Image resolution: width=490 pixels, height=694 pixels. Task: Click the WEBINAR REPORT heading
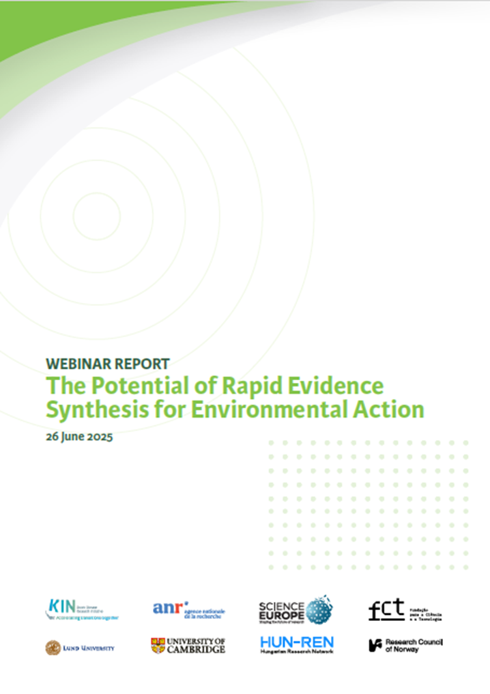(x=107, y=364)
